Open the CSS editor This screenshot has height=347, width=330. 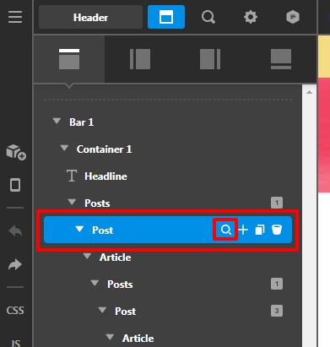coord(15,311)
